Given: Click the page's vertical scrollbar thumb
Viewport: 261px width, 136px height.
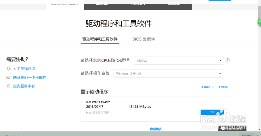Looking at the screenshot, I should click(x=259, y=12).
